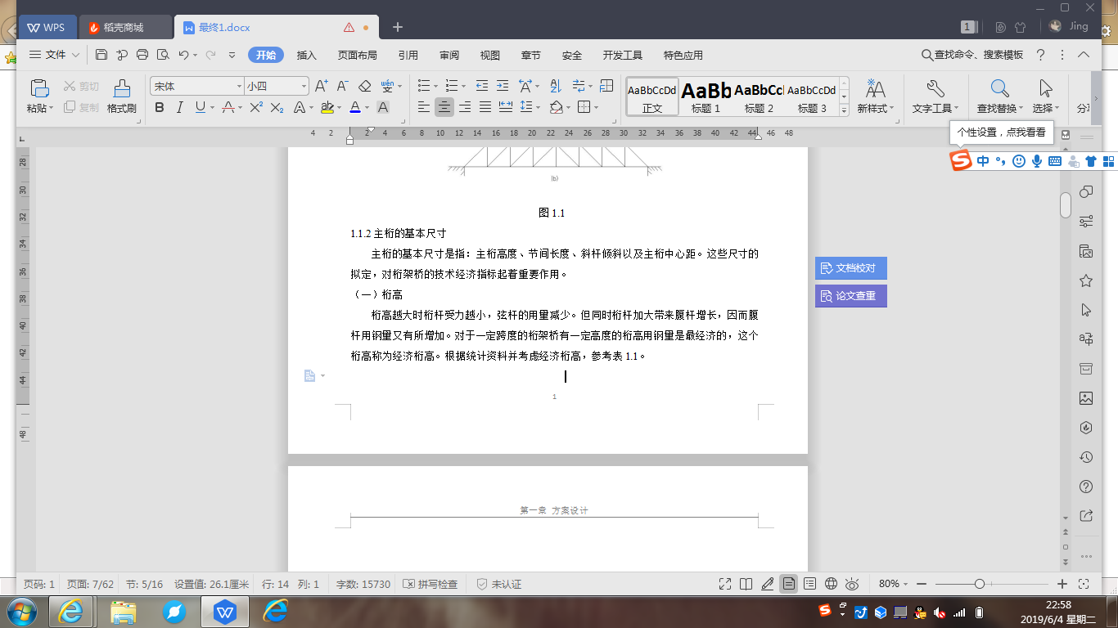Click the 文档校对 button
The width and height of the screenshot is (1118, 628).
850,268
